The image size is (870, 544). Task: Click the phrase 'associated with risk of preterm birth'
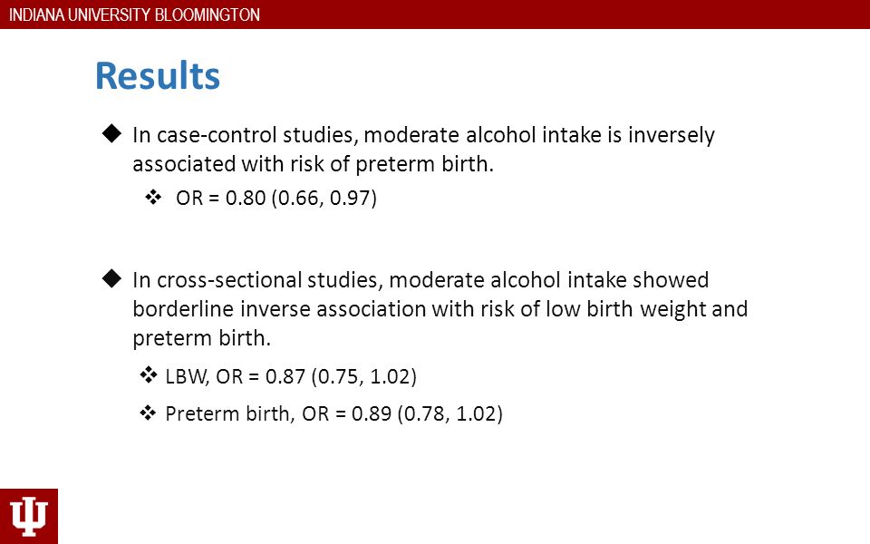pos(313,164)
